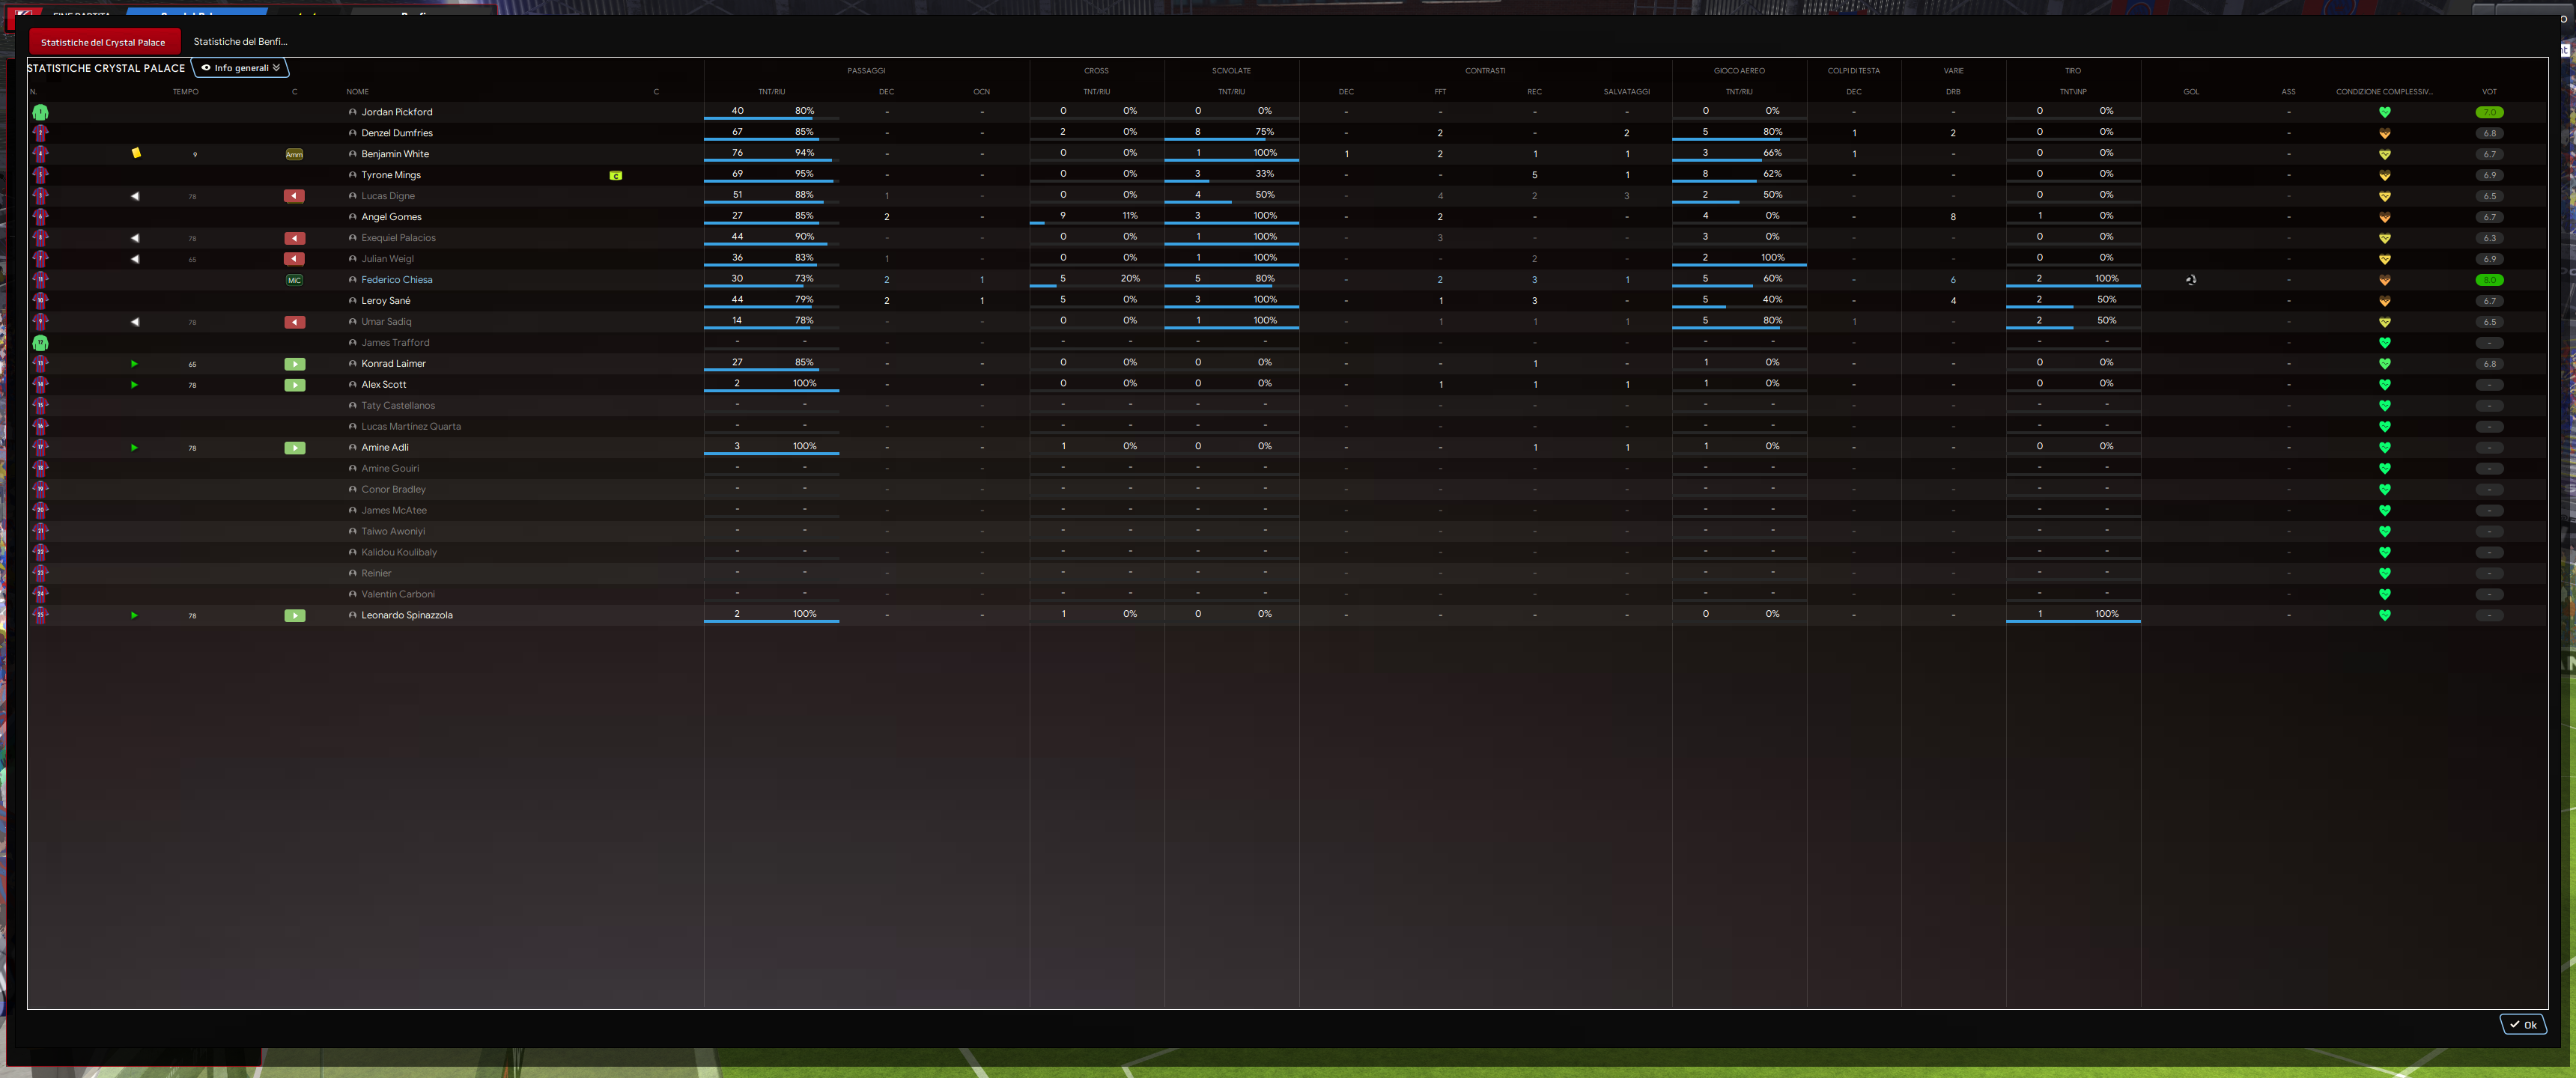Click Federico Chiesa's MiC badge icon

[x=294, y=280]
